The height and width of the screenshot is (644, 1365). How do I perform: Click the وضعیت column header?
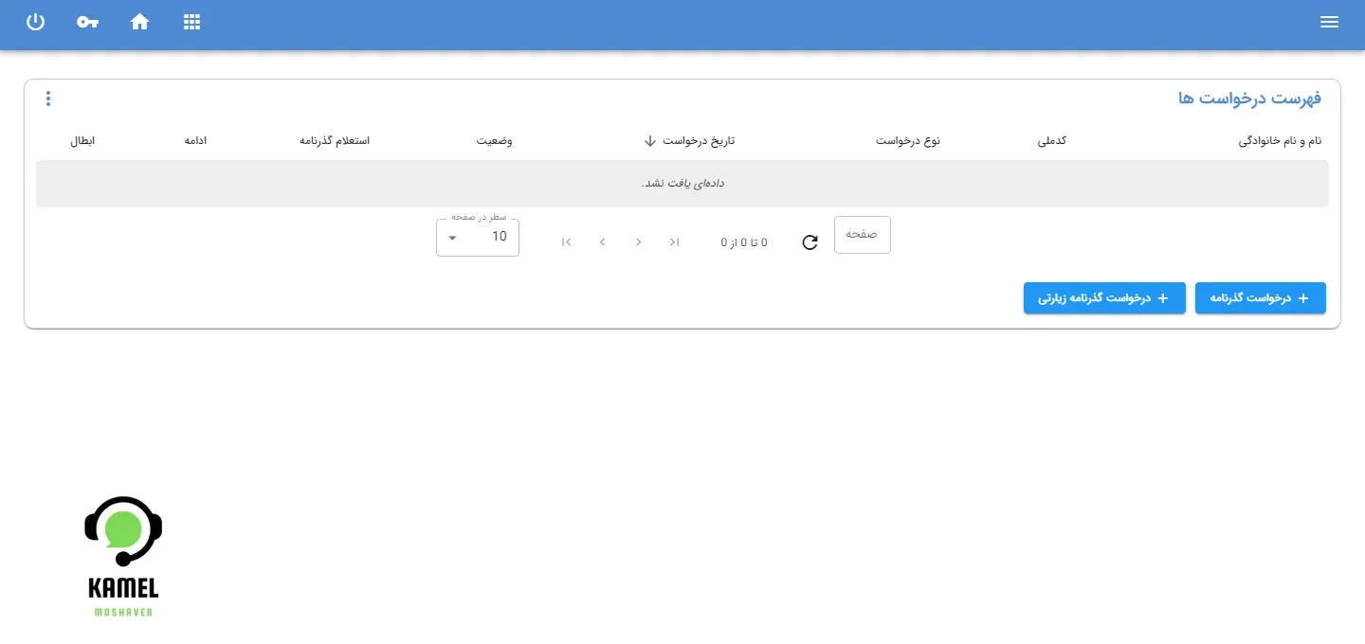[494, 140]
